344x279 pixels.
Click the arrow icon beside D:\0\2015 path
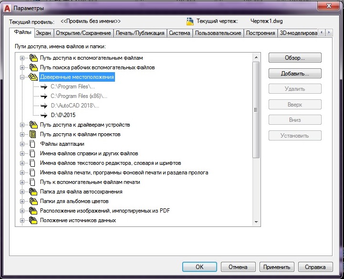(44, 115)
